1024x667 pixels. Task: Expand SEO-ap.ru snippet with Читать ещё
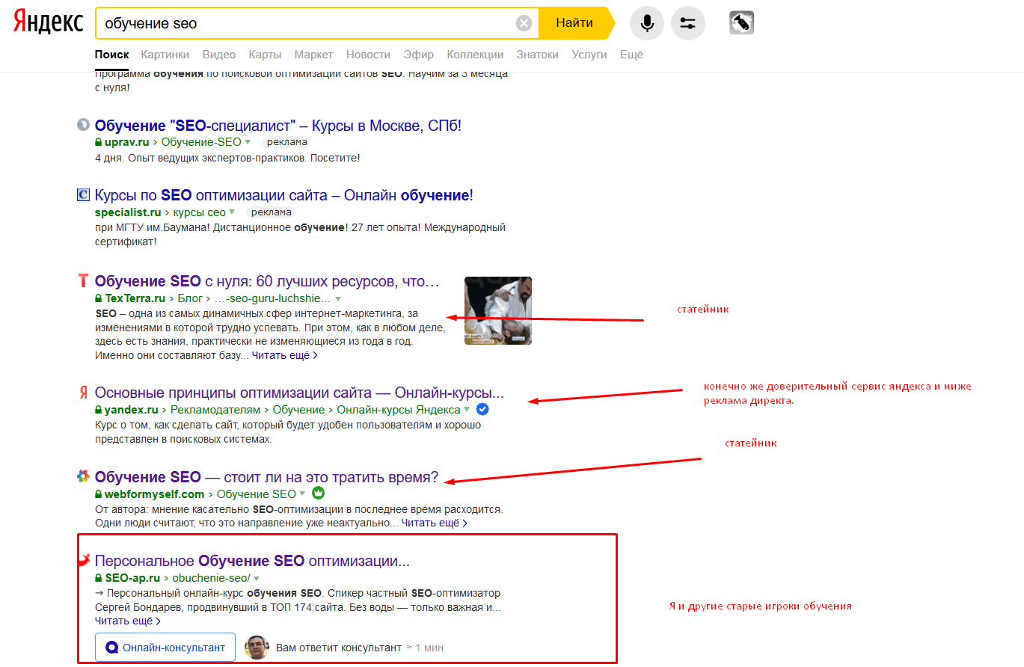(x=127, y=621)
